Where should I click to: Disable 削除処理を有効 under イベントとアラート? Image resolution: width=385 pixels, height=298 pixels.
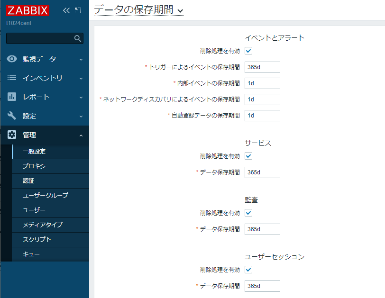(x=247, y=51)
